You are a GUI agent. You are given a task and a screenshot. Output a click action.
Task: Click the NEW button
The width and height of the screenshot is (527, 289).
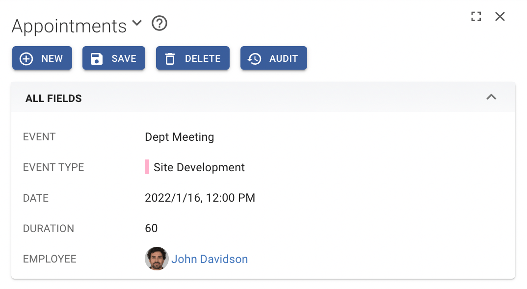point(42,58)
